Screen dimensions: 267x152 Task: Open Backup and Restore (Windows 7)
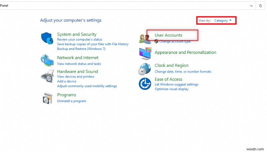pyautogui.click(x=81, y=49)
